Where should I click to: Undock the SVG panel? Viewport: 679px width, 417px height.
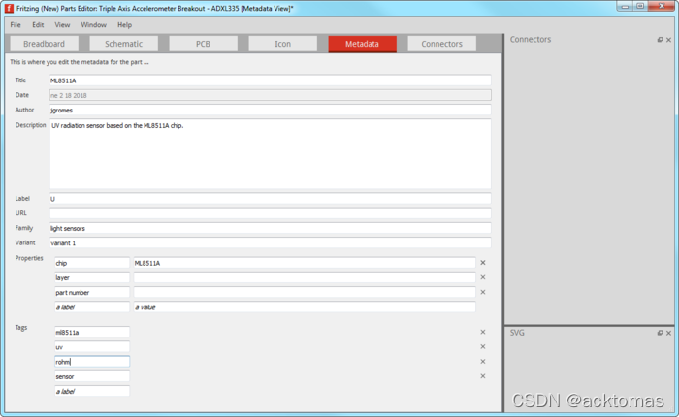click(x=660, y=333)
